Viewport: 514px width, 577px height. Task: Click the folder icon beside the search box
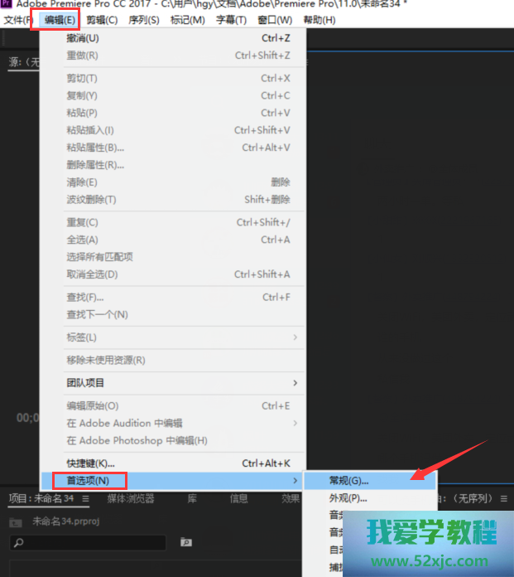(186, 542)
